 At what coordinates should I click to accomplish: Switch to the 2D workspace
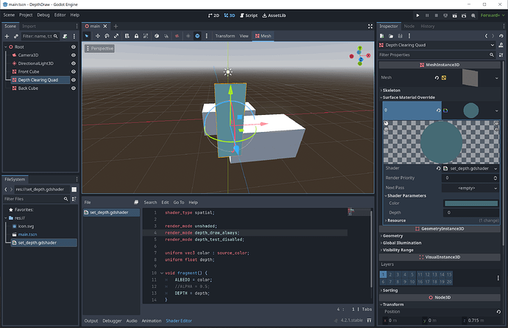tap(214, 15)
